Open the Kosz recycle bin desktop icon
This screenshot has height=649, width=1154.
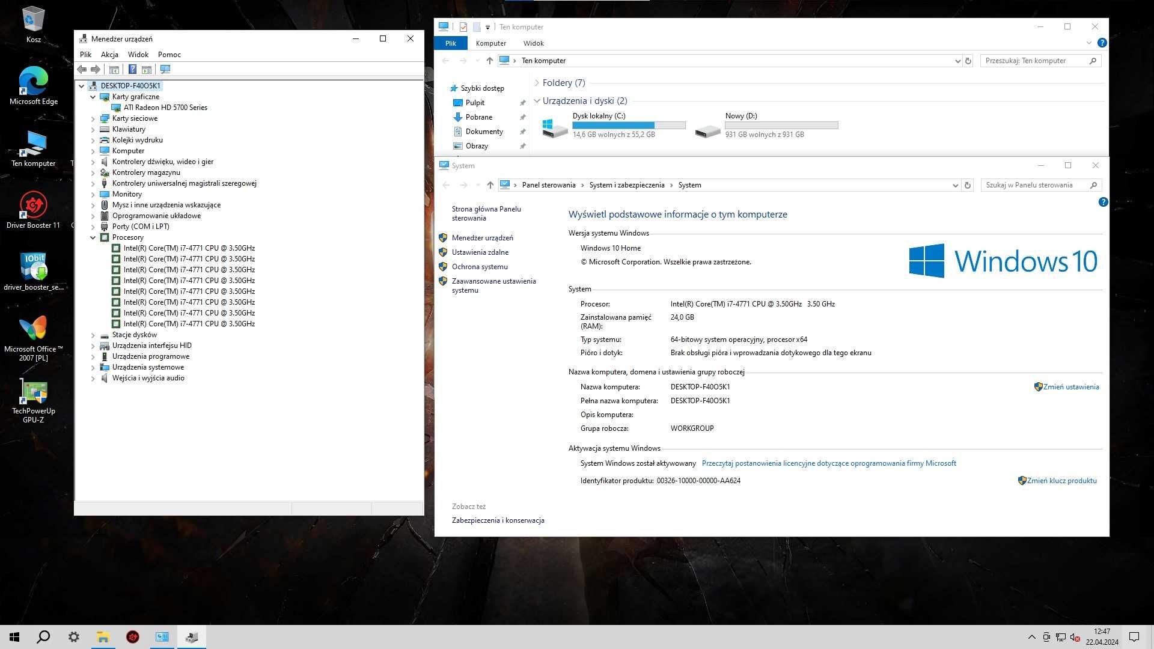tap(33, 25)
